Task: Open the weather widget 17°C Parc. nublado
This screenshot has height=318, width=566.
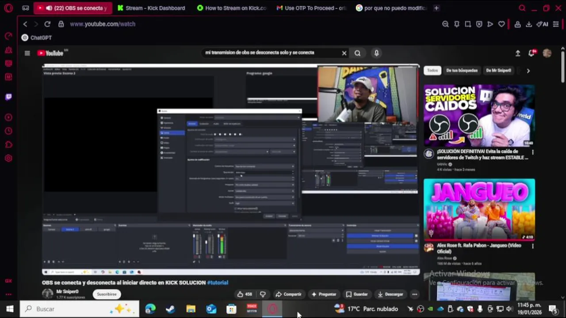Action: [x=366, y=309]
